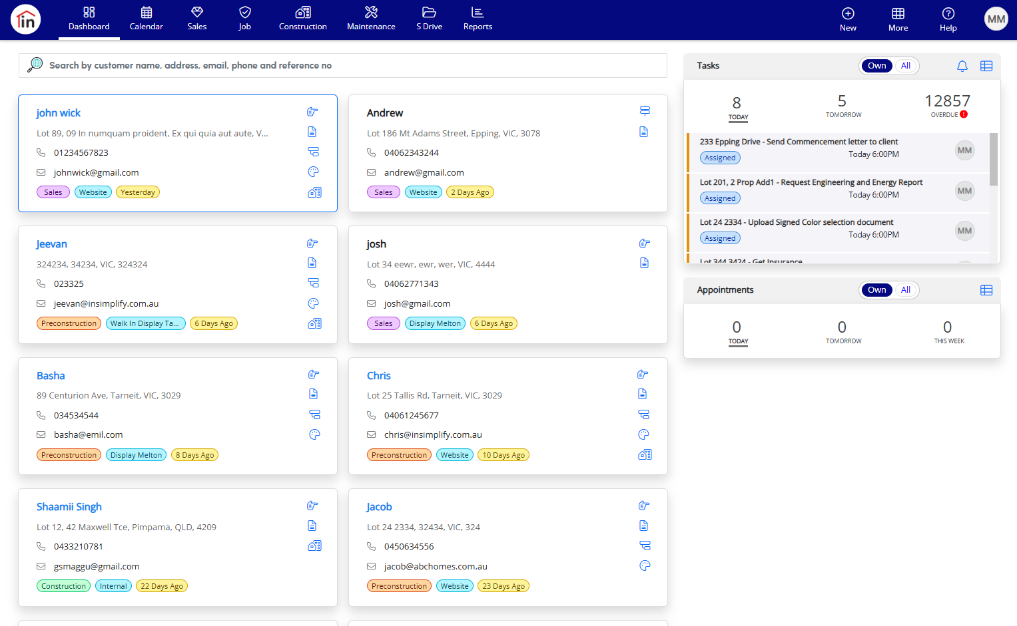Open the More menu in top bar

(x=898, y=19)
